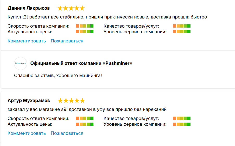Click the review text about s9i delivery to Уфа

87,109
